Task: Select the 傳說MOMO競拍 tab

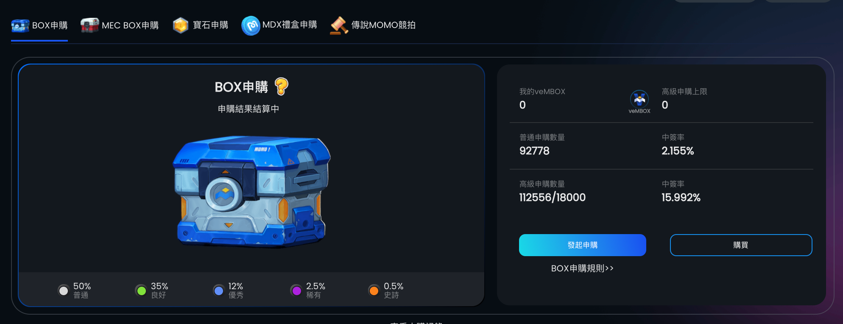Action: [383, 25]
